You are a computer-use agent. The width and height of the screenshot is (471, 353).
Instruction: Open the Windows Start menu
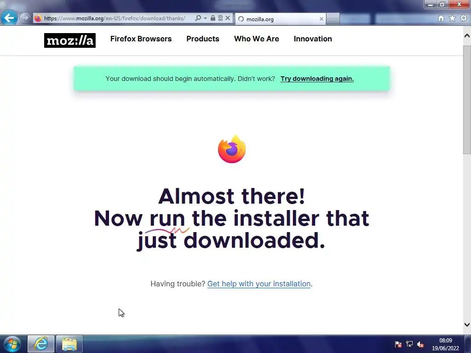tap(12, 344)
